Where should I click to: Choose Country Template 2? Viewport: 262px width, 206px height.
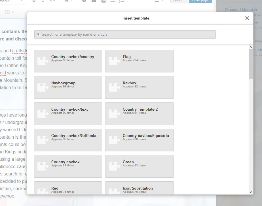[x=140, y=114]
